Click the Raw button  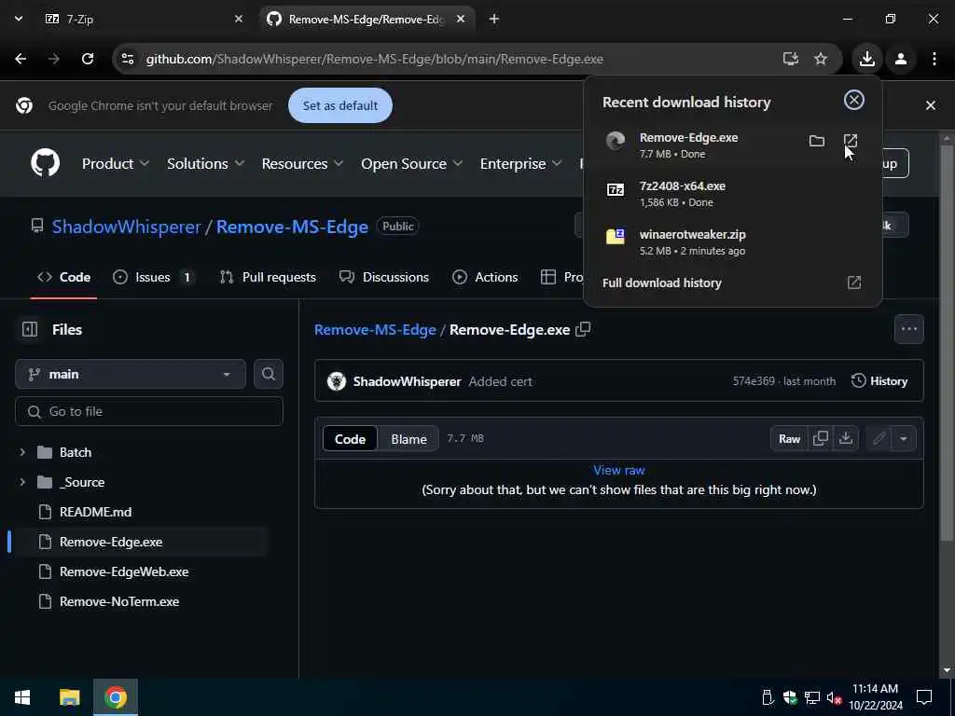point(789,439)
